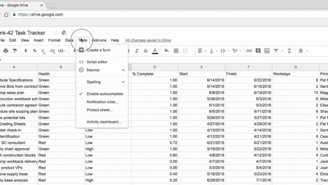Screen dimensions: 328x185
Task: Open the Format menu
Action: tap(55, 40)
